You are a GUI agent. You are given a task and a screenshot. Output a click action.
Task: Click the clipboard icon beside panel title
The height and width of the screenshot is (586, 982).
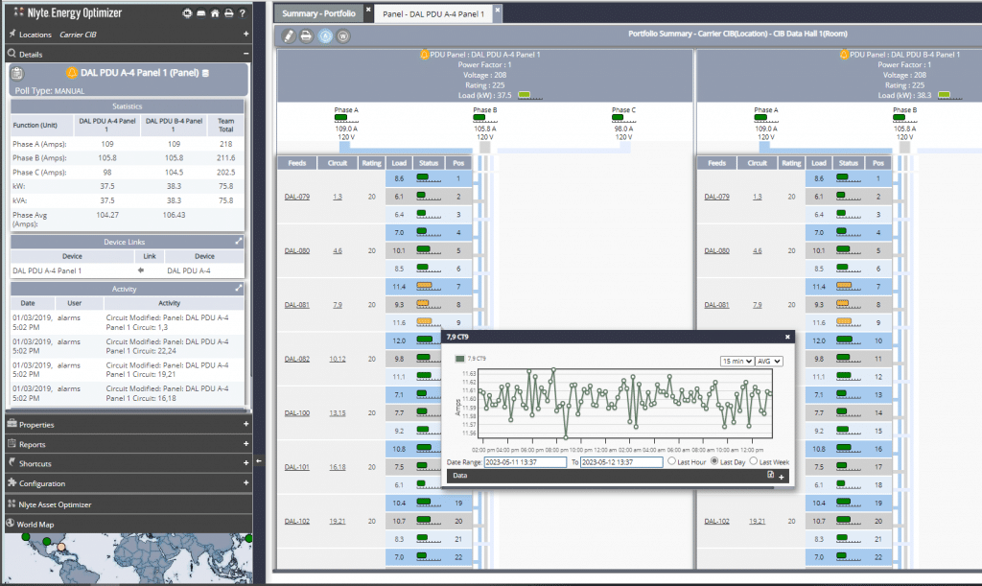click(x=17, y=74)
